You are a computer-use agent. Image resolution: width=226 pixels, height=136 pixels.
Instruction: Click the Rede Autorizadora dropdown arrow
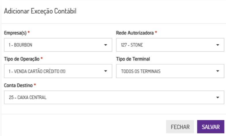coord(218,45)
